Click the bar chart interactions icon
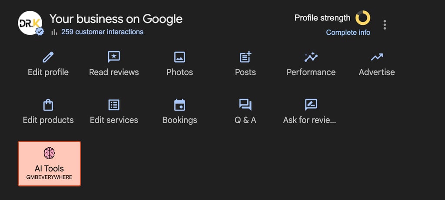 tap(54, 32)
